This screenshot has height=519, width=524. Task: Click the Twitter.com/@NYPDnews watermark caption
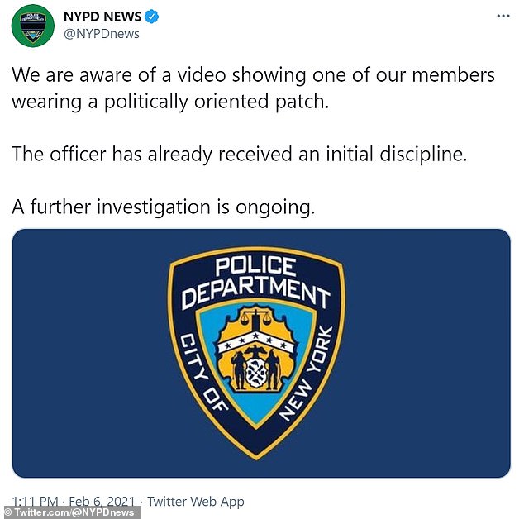point(72,512)
